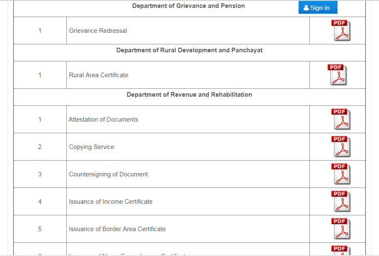The width and height of the screenshot is (379, 256).
Task: Select the Rural Area Certificate row text
Action: pyautogui.click(x=99, y=75)
